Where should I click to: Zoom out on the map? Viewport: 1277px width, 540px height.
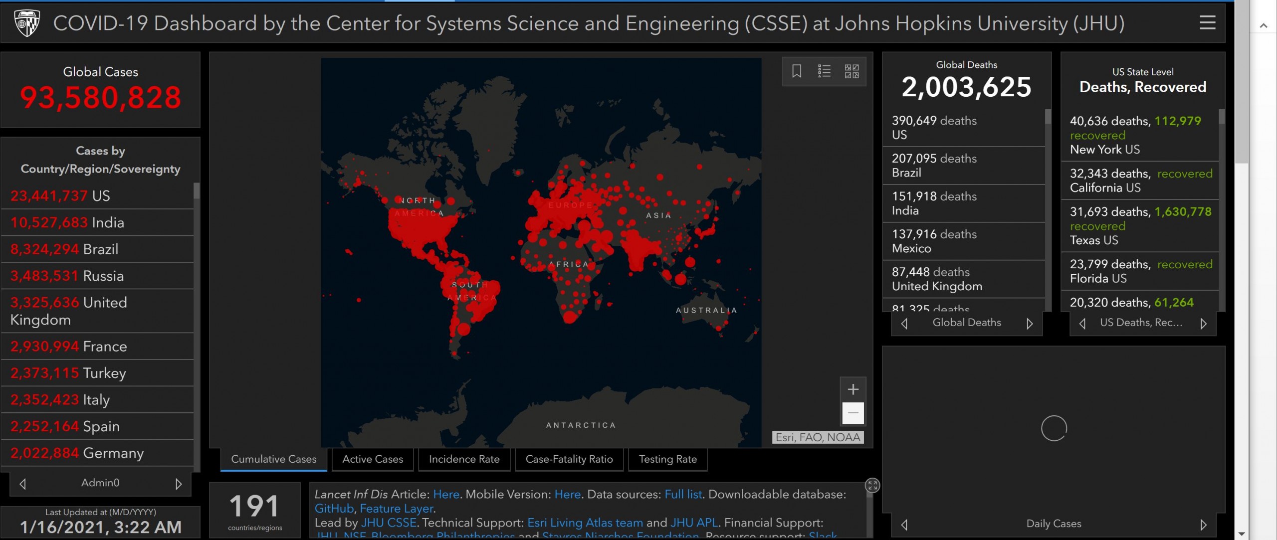click(853, 413)
